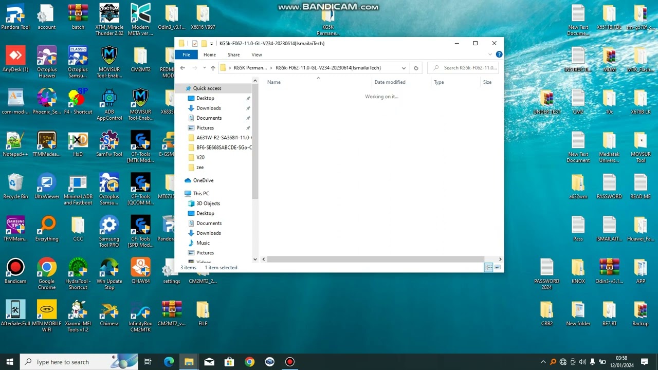Image resolution: width=658 pixels, height=370 pixels.
Task: Launch Samsung Tool PRO icon
Action: click(x=109, y=231)
